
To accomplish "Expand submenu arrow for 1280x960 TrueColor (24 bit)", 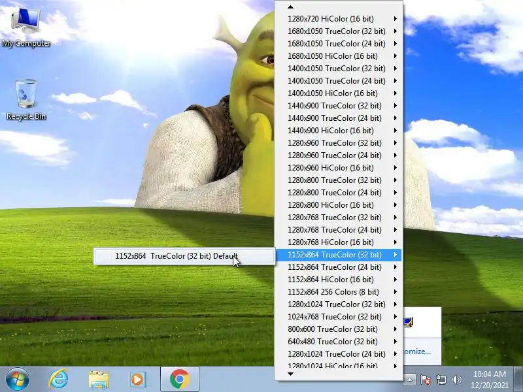I will click(396, 155).
